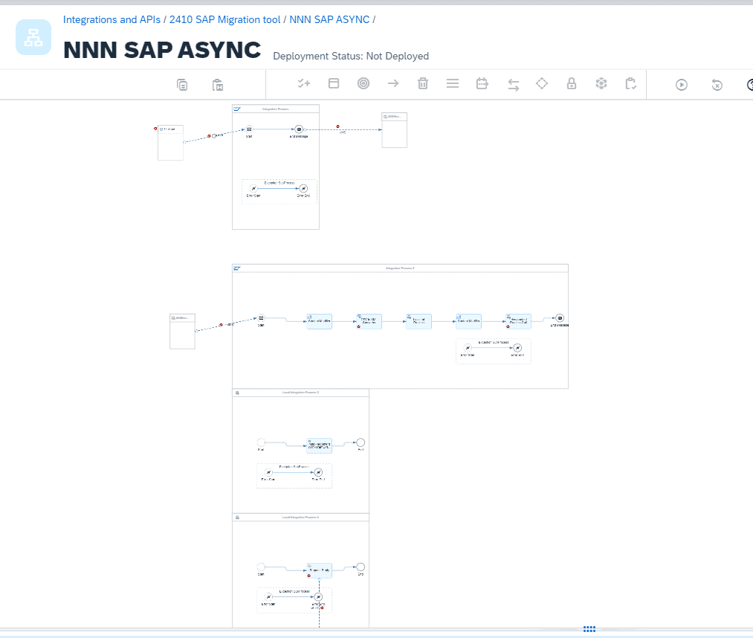Select the sender participant left of Integration Process 2
753x638 pixels.
182,332
